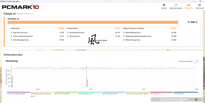Select the GPU Core Clock legend swatch
This screenshot has width=205, height=103.
66,92
